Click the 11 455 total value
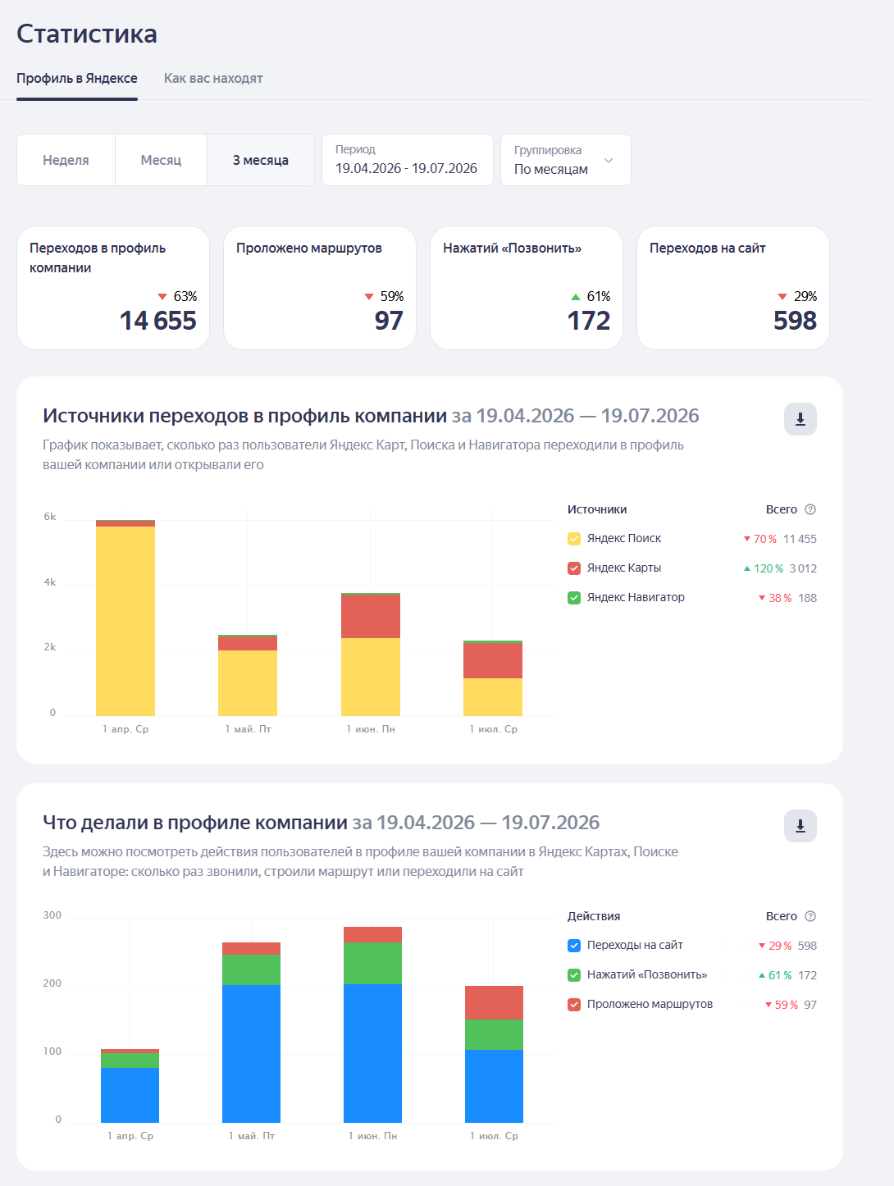 [800, 539]
